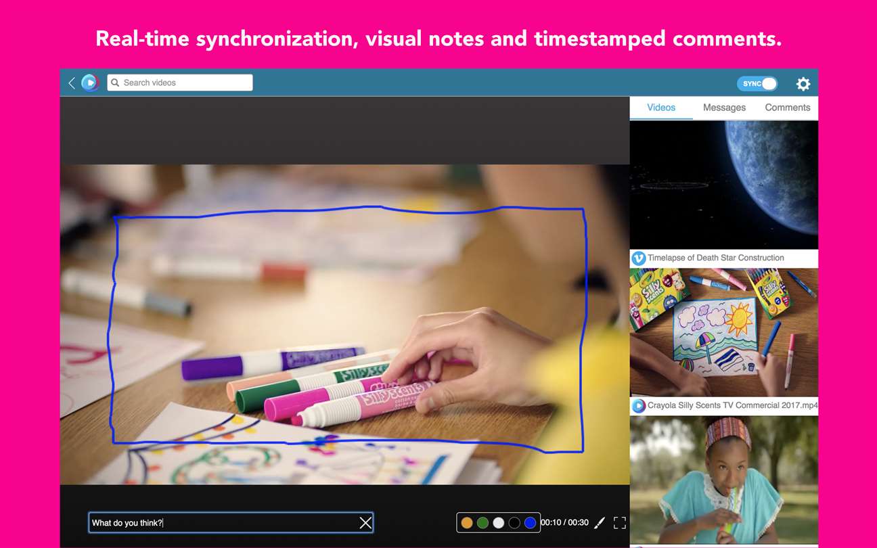Click the app logo play icon
877x548 pixels.
coord(90,83)
